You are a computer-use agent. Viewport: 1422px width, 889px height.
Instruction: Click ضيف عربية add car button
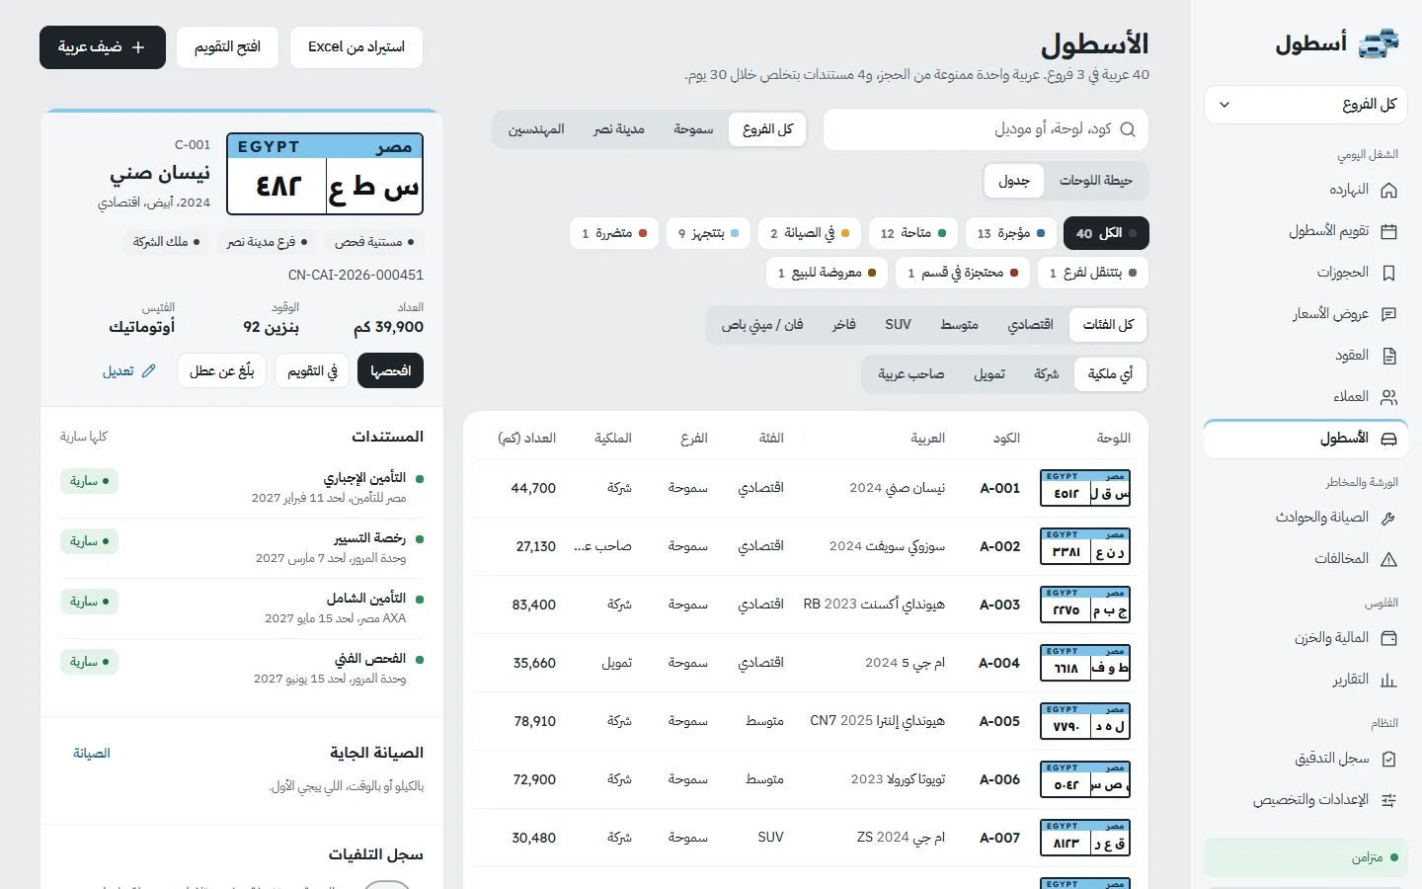[102, 47]
